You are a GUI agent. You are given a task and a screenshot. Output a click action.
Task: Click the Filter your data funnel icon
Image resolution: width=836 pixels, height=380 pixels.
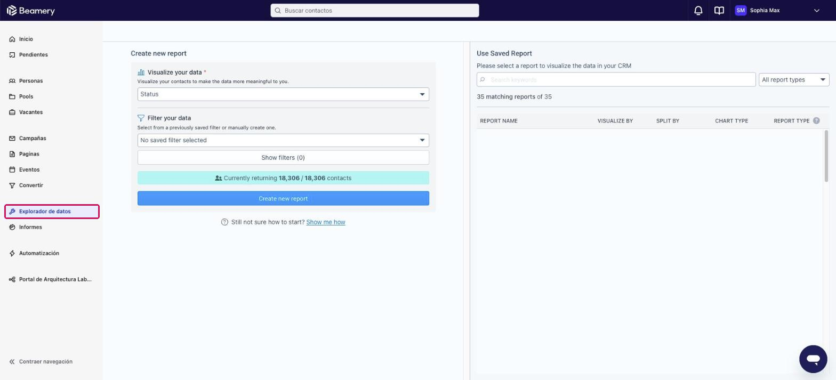click(141, 118)
